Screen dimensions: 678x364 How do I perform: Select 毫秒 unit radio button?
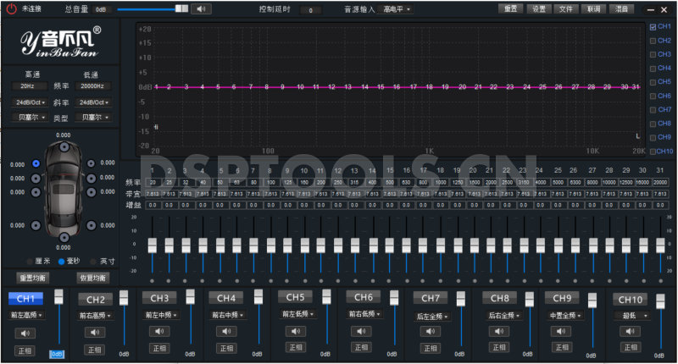[61, 262]
